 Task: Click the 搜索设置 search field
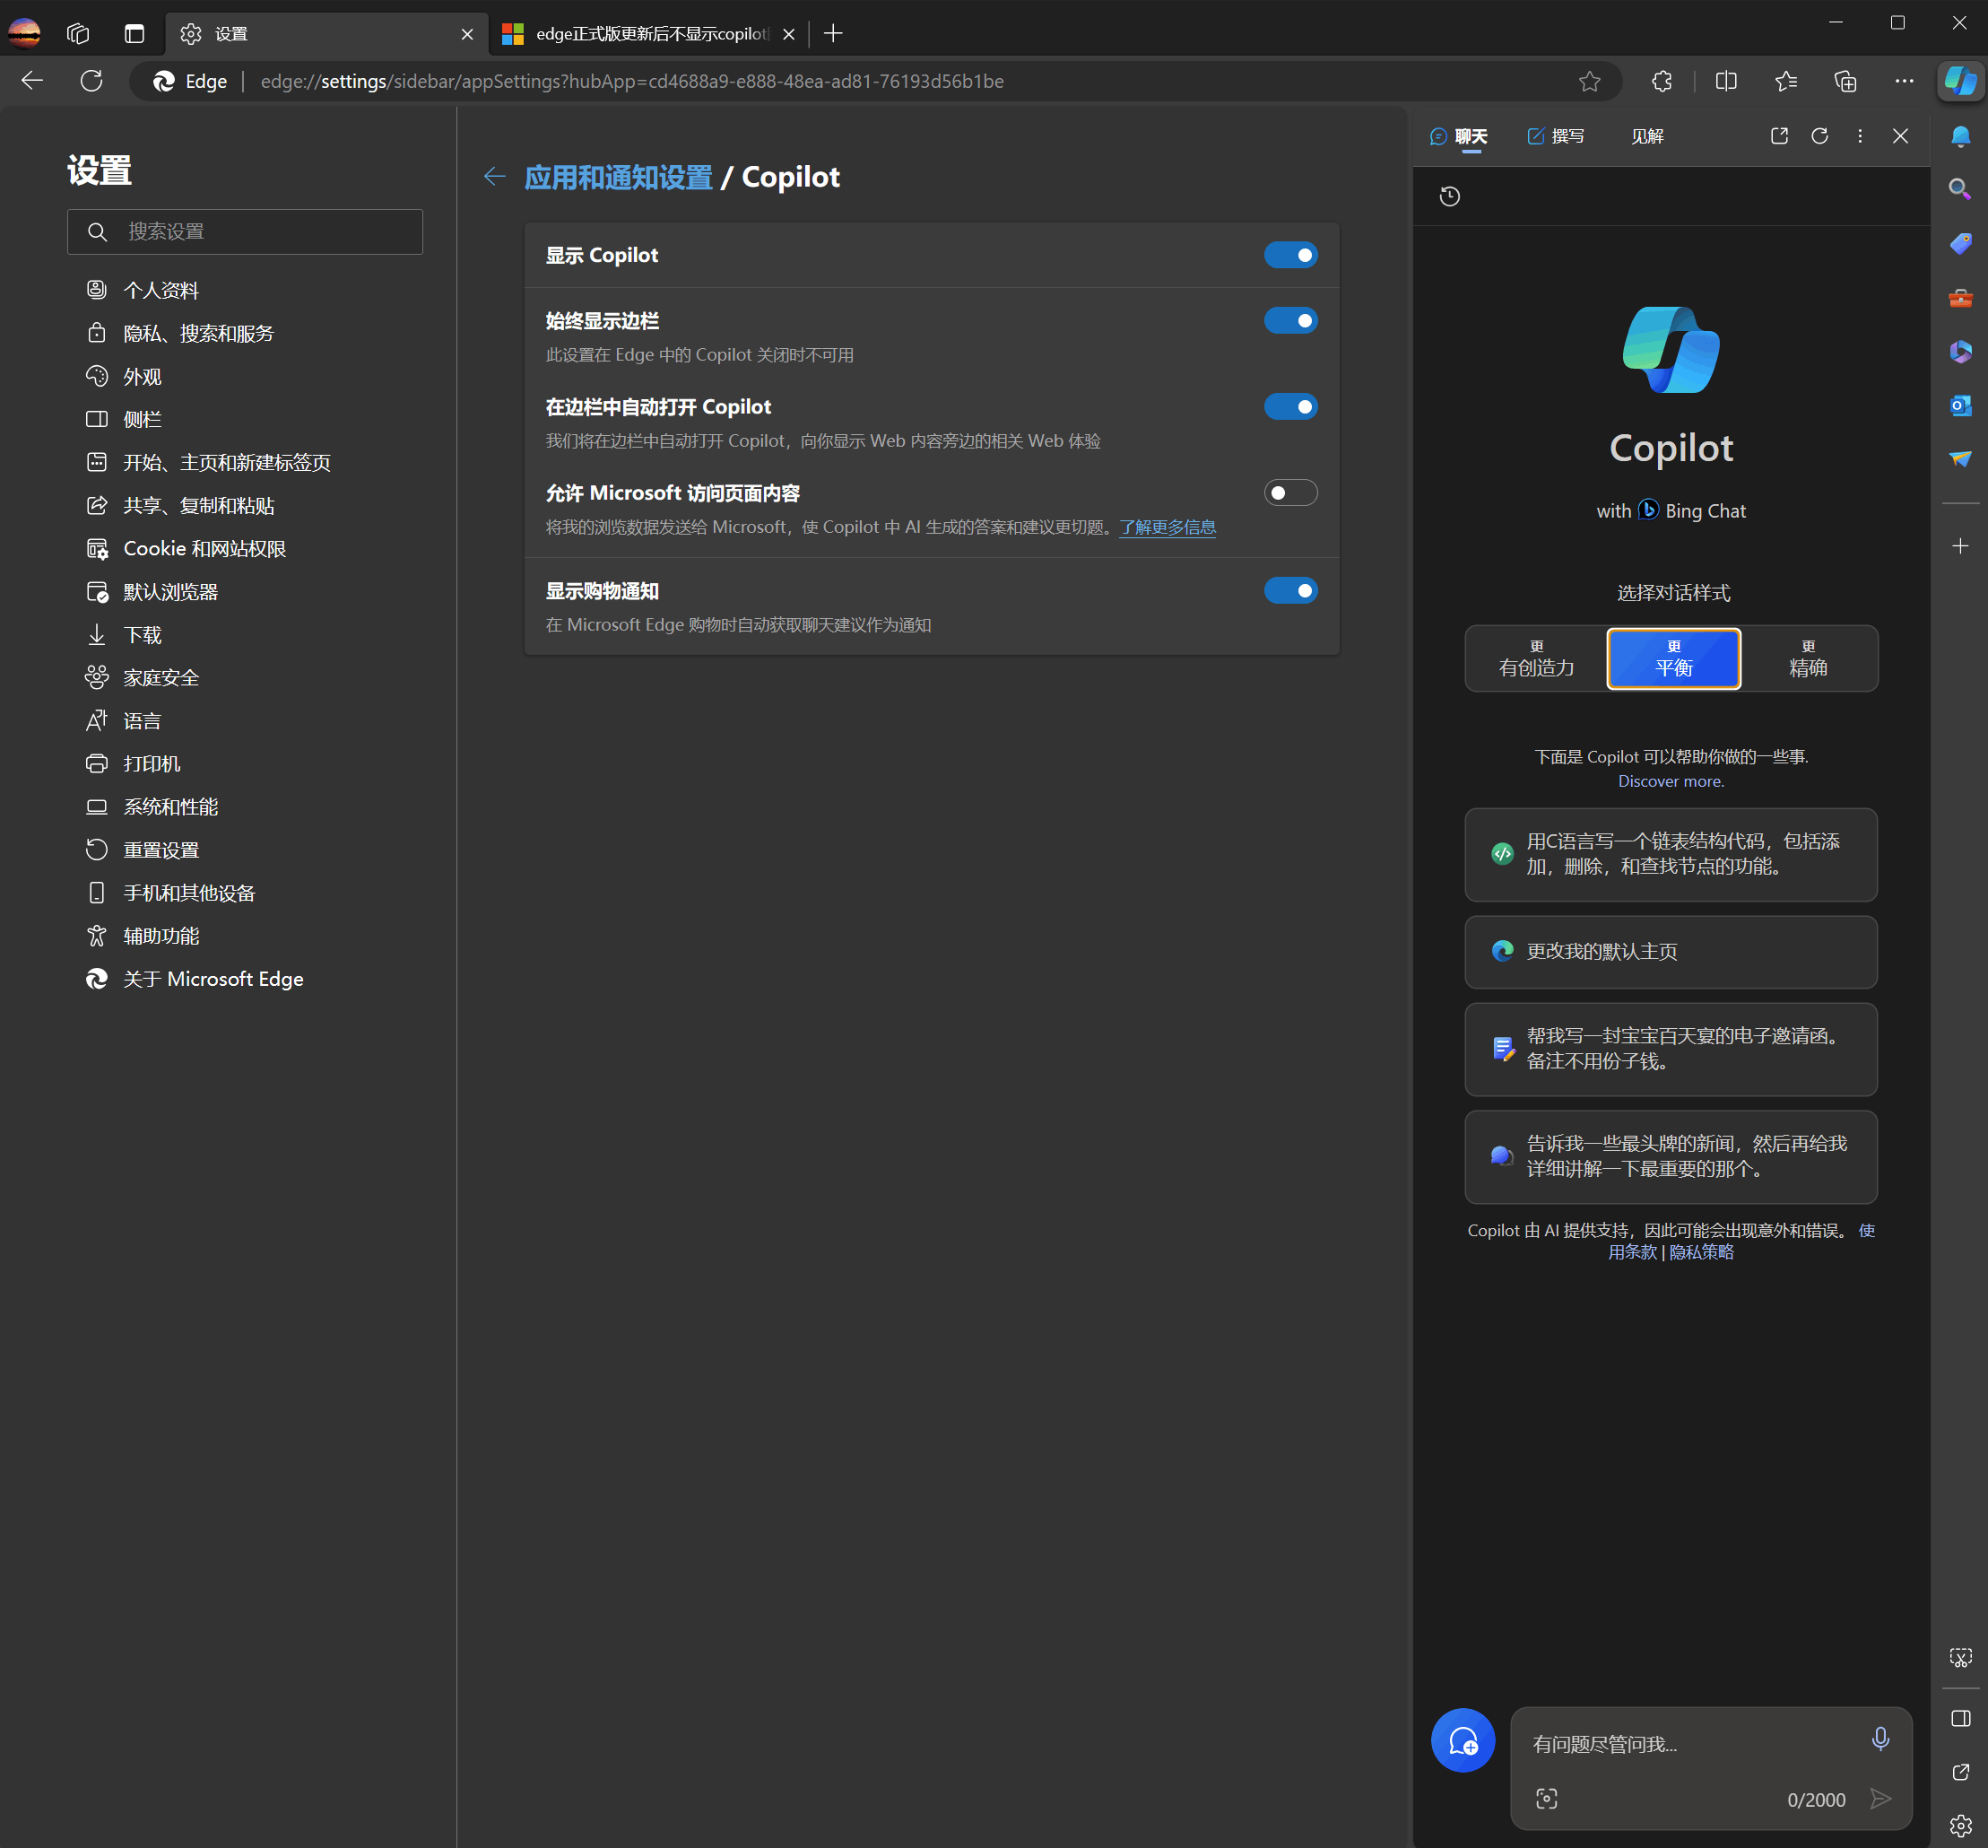coord(245,232)
